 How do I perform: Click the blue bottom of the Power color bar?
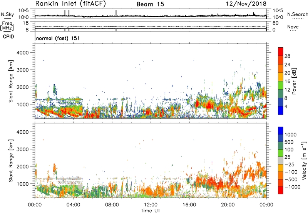(x=281, y=110)
